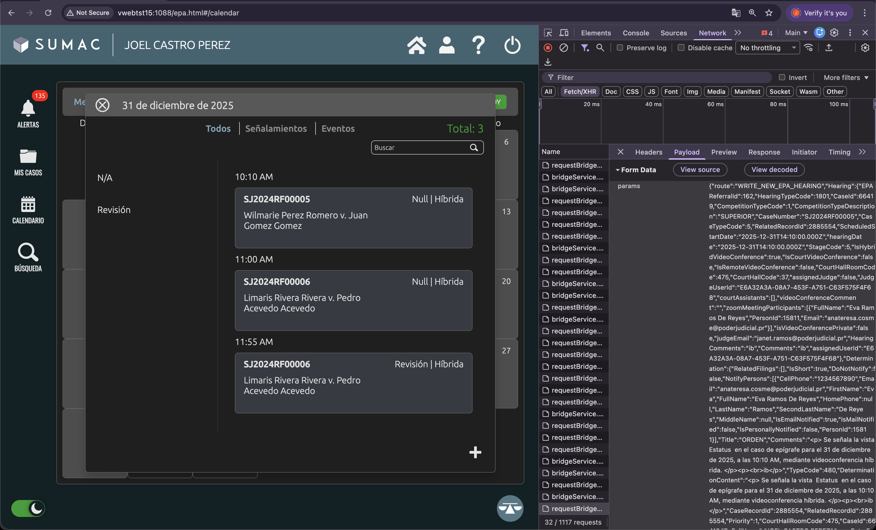Click the power logout icon
This screenshot has width=876, height=530.
[512, 45]
